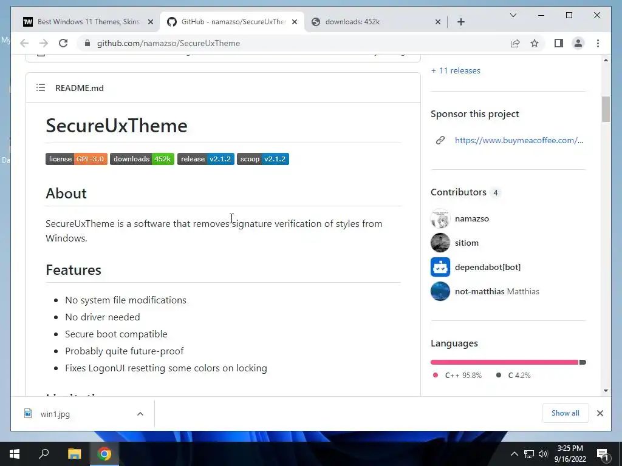Click Show all downloads button

(x=566, y=413)
